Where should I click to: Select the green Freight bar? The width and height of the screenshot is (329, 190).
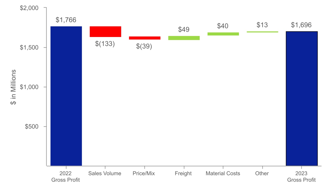click(x=184, y=38)
